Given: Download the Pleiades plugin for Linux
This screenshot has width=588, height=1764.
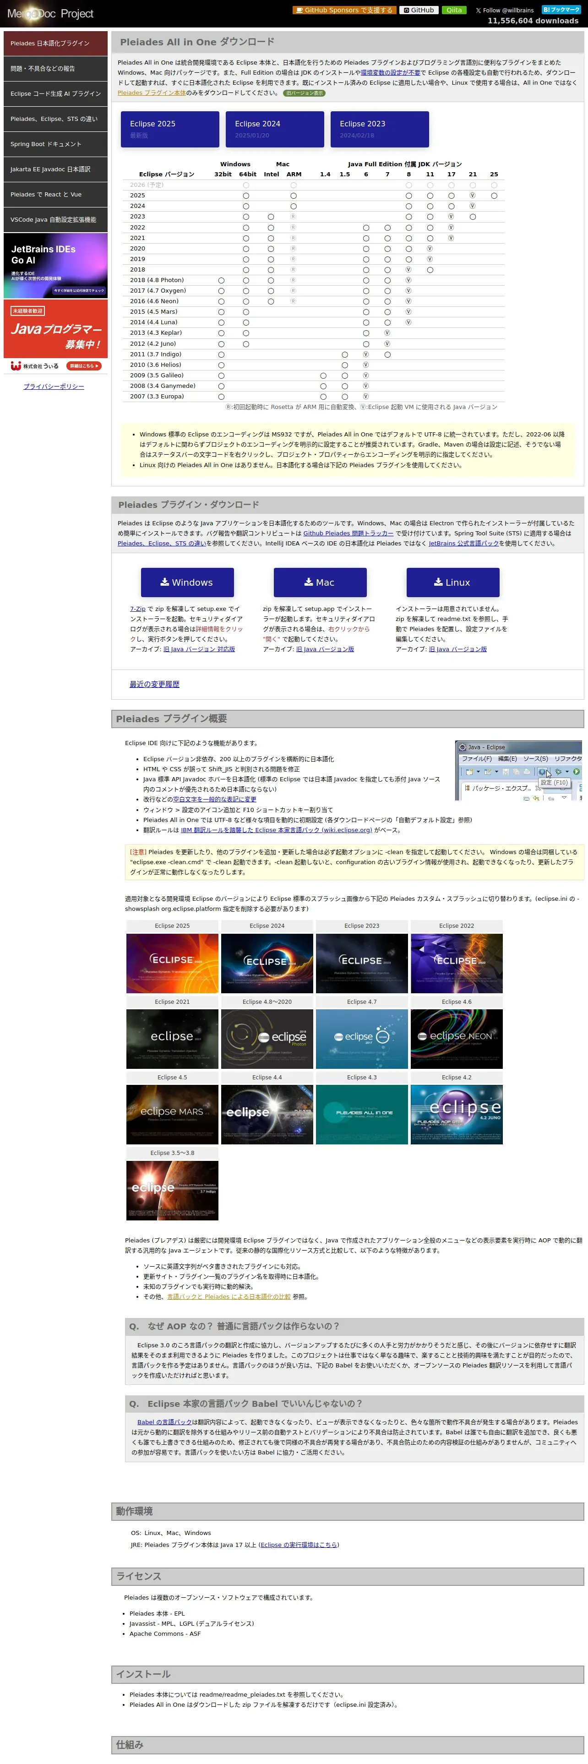Looking at the screenshot, I should point(453,582).
